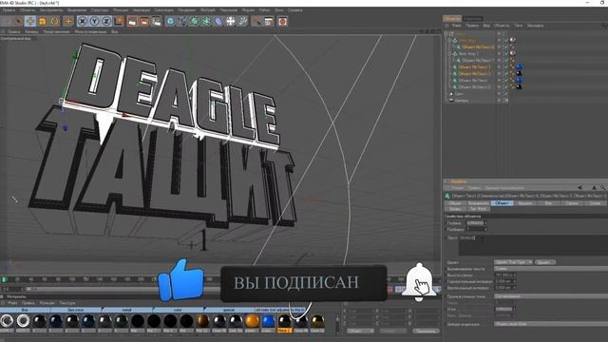Select the bright blue material sphere

268,321
